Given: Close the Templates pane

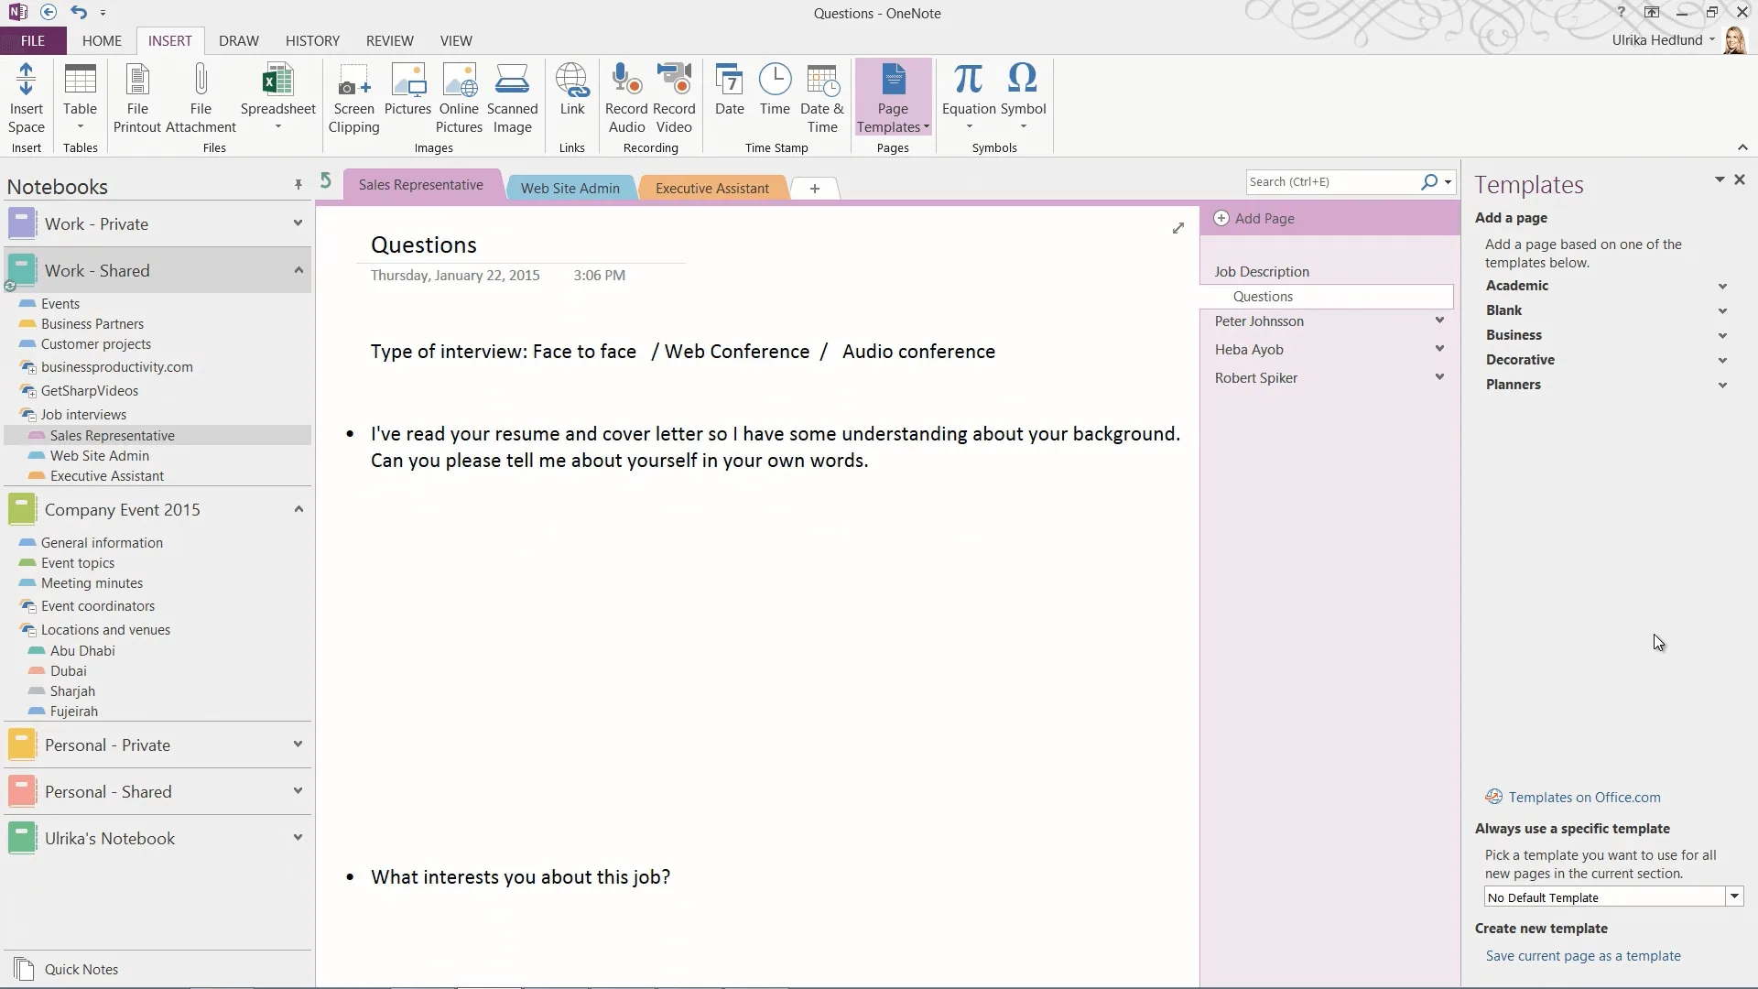Looking at the screenshot, I should click(1740, 179).
